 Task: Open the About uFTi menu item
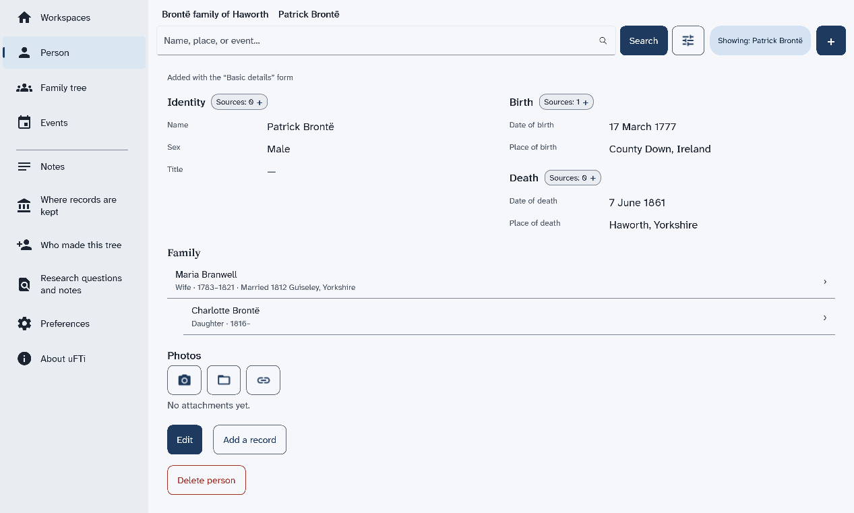(x=74, y=359)
